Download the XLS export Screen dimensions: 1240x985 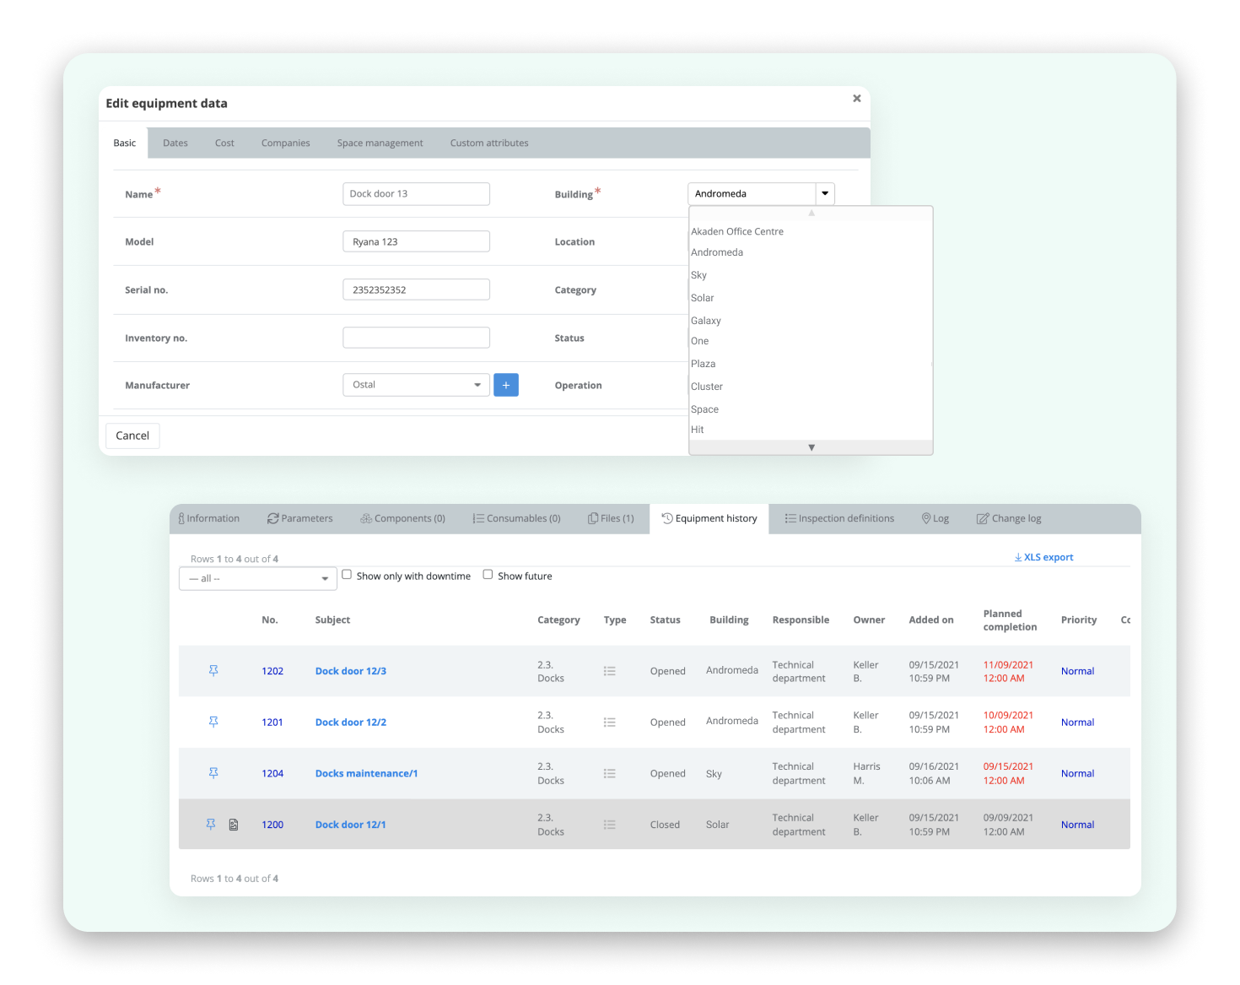point(1044,557)
